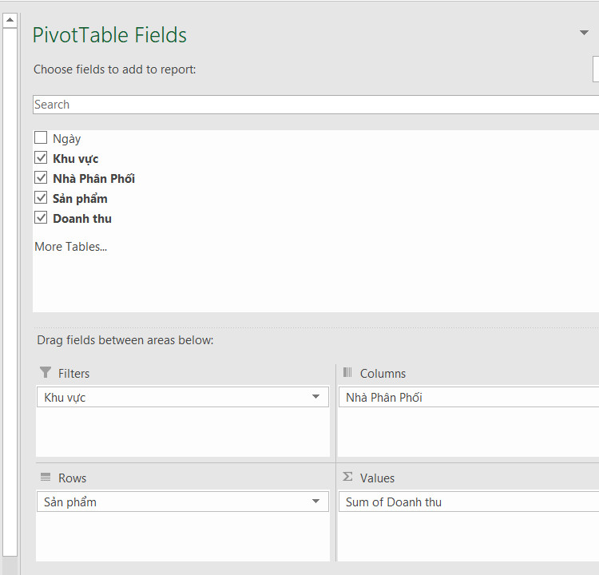Click the Ngày field name

[x=67, y=139]
